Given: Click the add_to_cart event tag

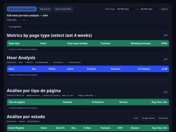Looking at the screenshot, I should [68, 95].
